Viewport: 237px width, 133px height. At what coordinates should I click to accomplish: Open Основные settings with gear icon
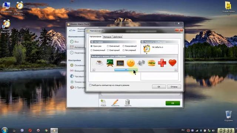point(77,65)
